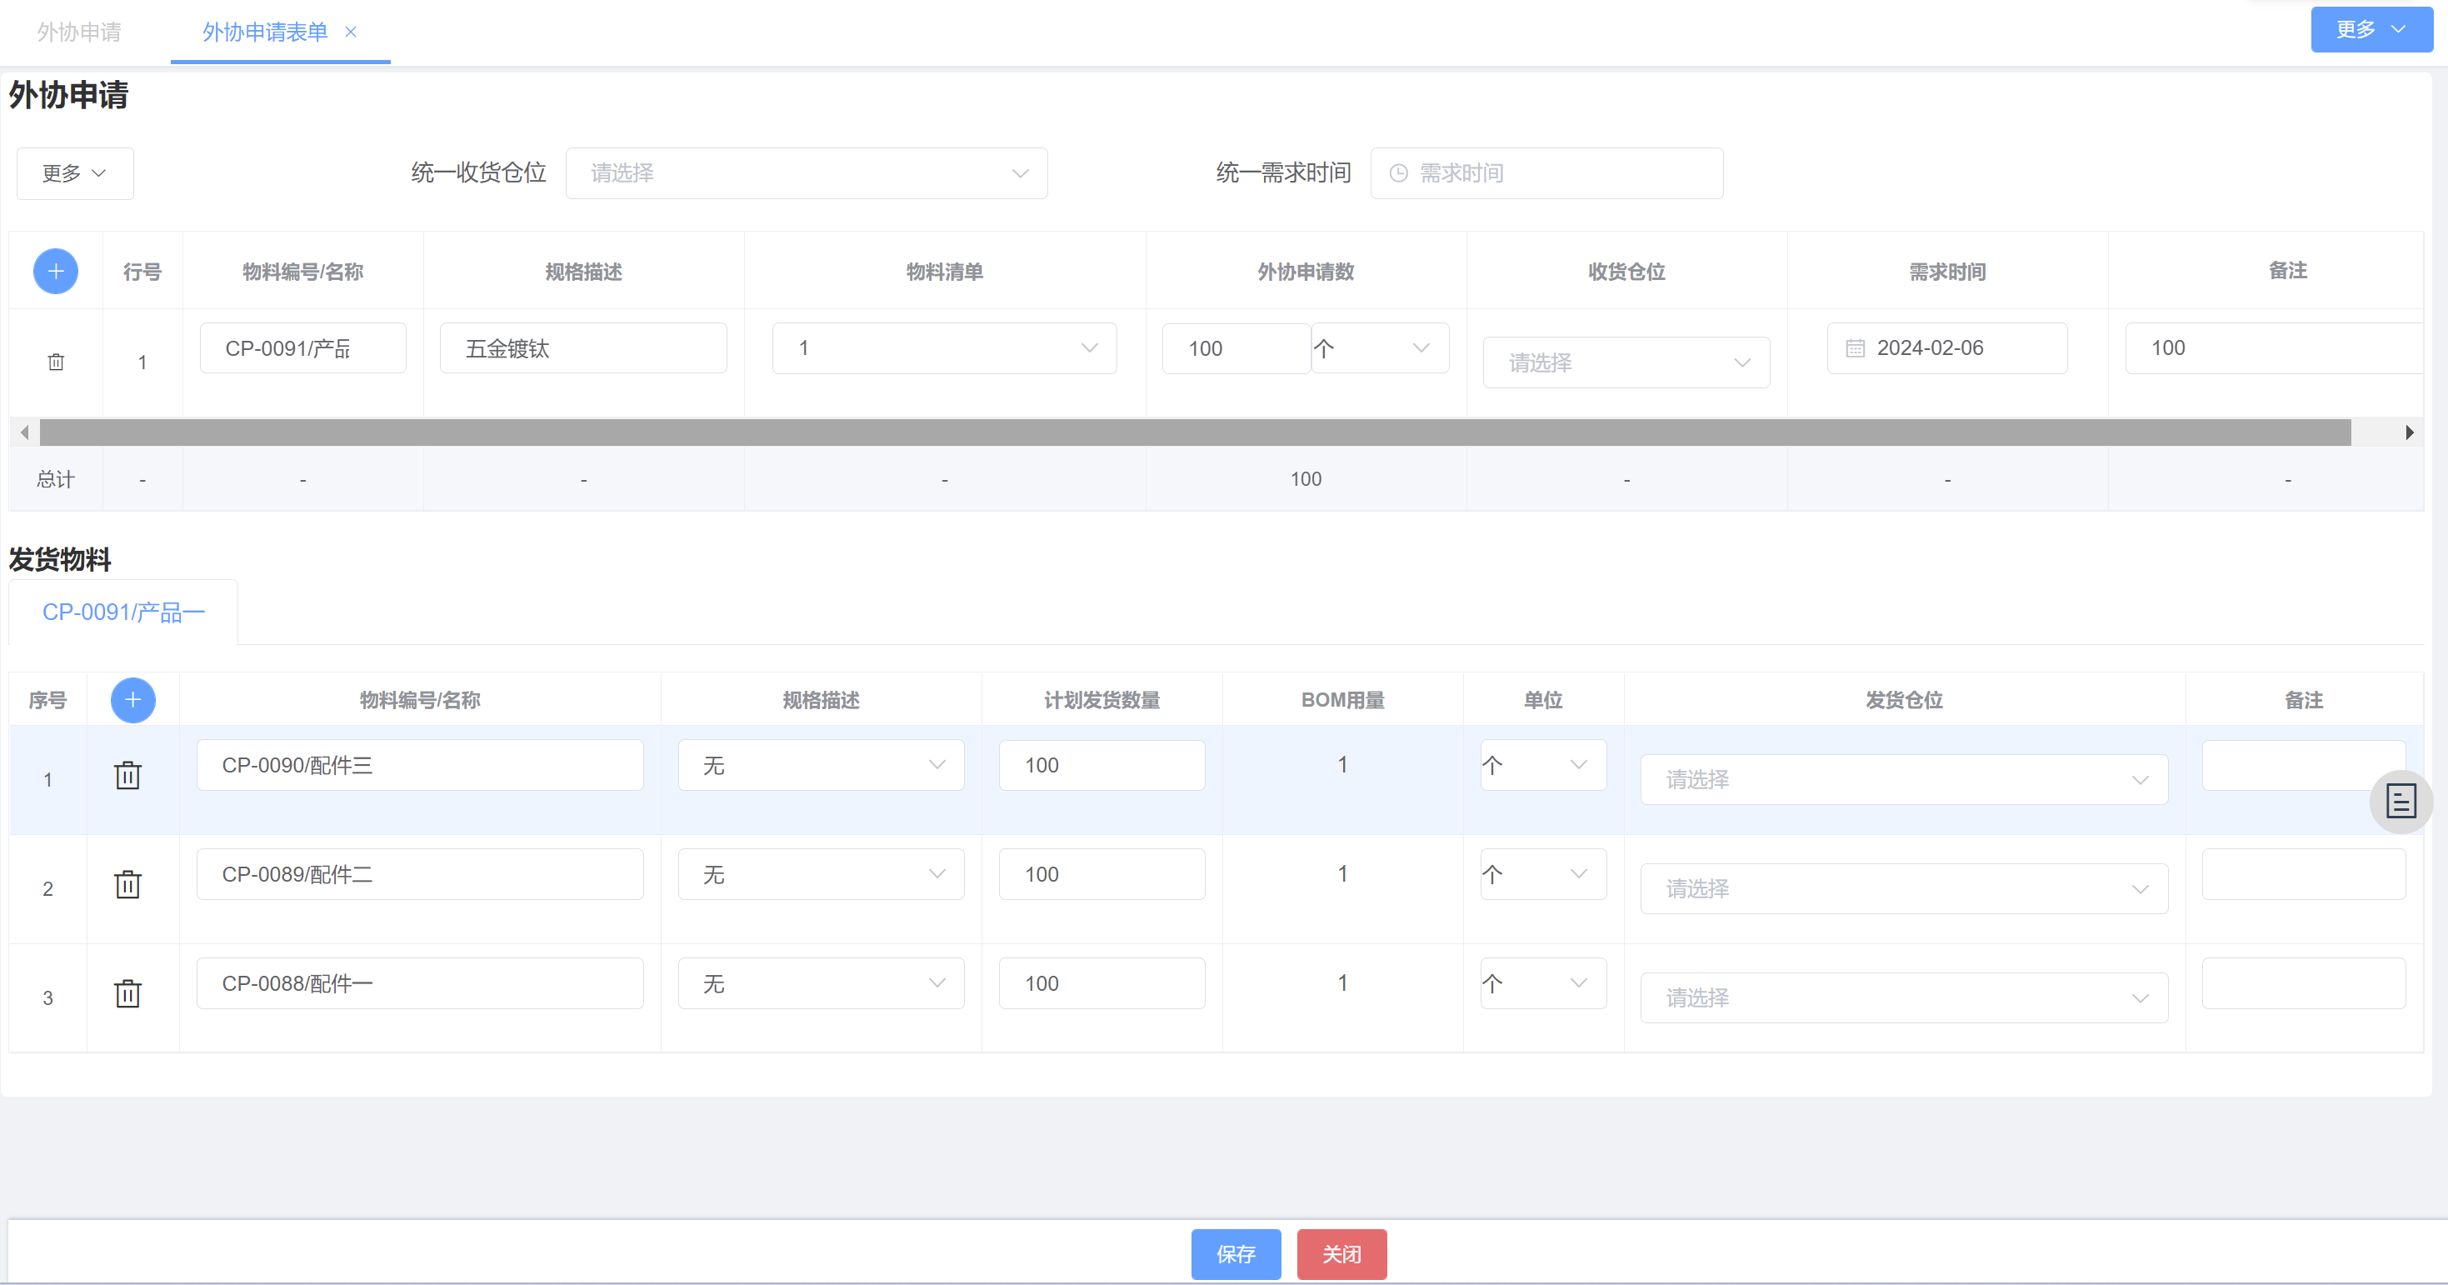Open the 发货仓位 dropdown for CP-0090/配件三
This screenshot has height=1285, width=2448.
point(1903,779)
